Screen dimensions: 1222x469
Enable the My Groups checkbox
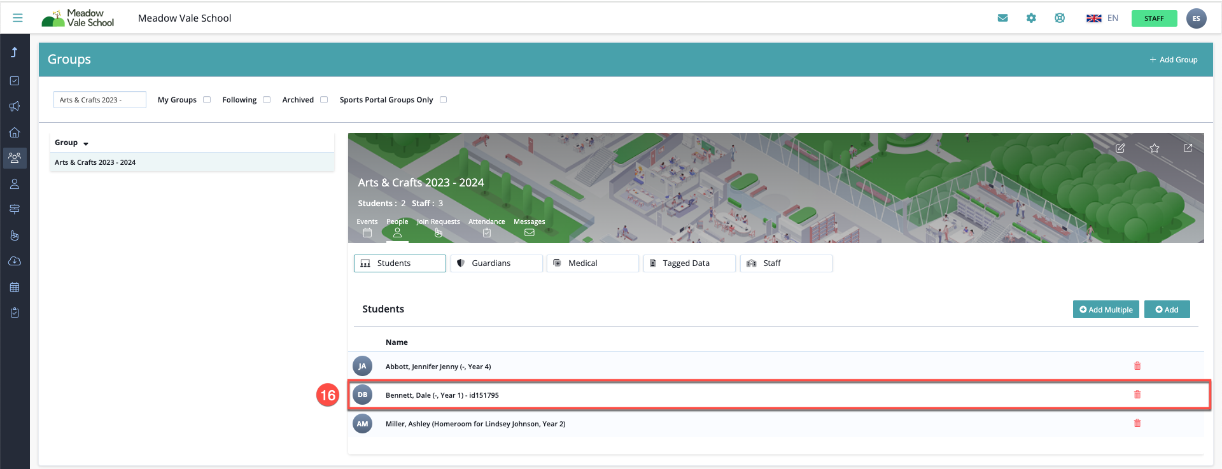207,100
